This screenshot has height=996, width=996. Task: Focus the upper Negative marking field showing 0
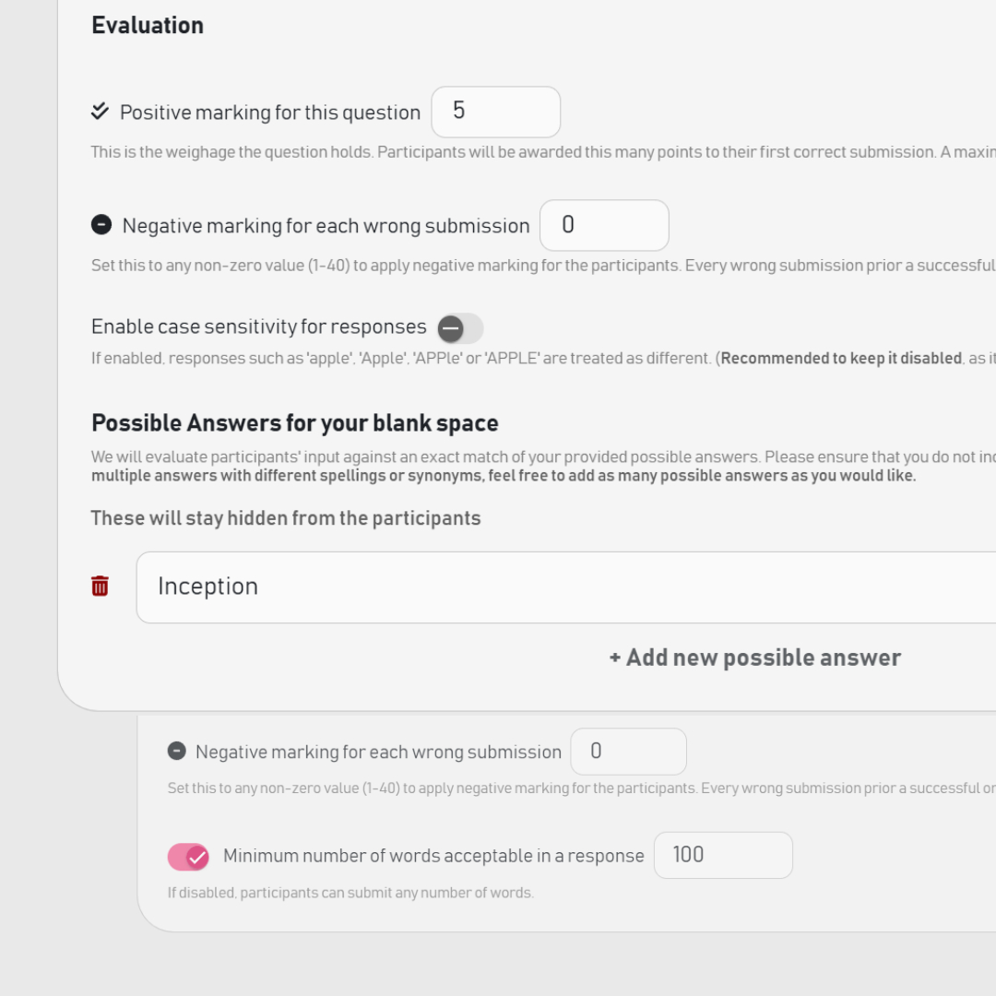click(603, 225)
